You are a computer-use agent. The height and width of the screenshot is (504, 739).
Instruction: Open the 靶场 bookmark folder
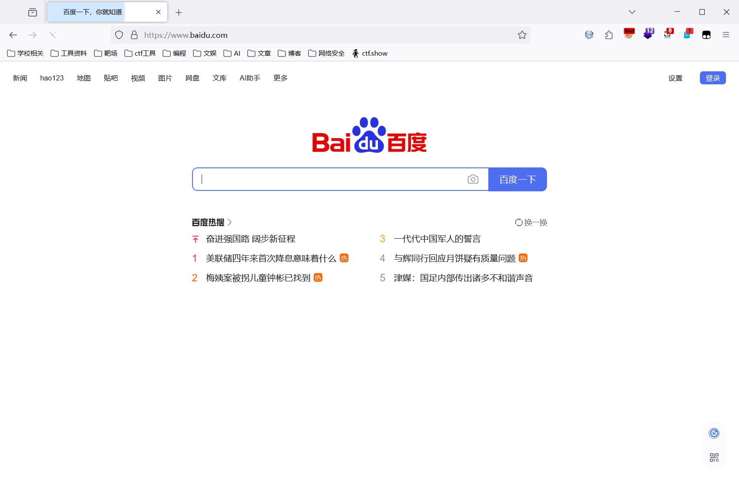click(x=106, y=53)
